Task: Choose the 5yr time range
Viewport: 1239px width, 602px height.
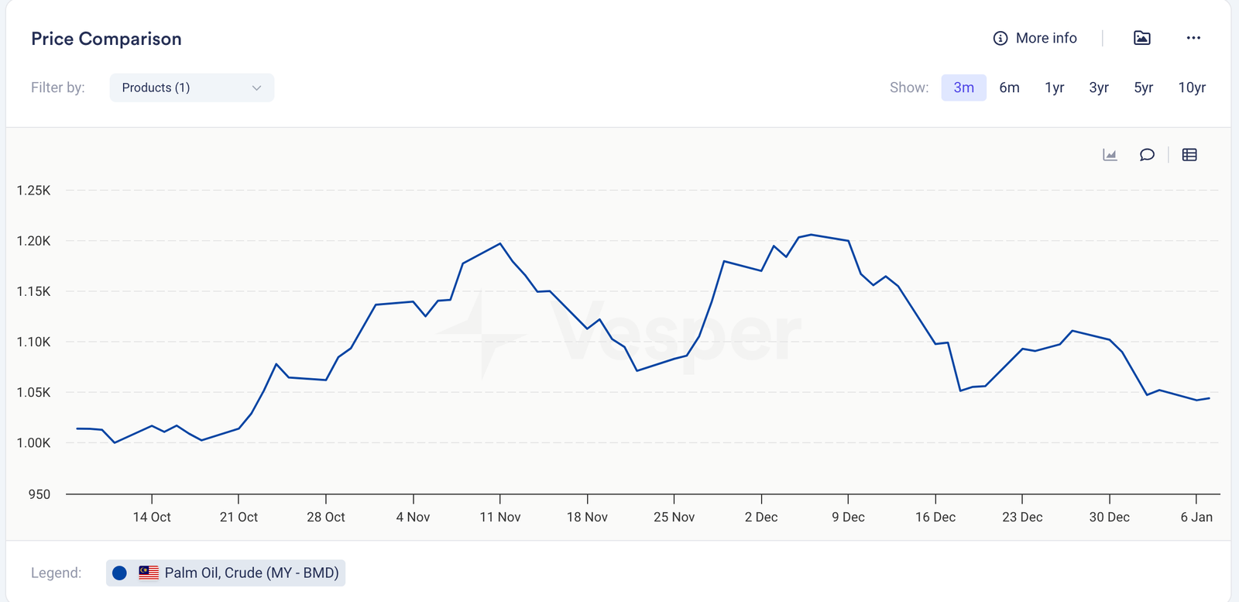Action: click(1143, 88)
